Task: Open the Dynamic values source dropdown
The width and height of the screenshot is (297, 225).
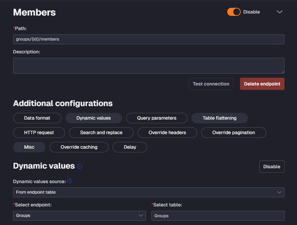Action: [149, 192]
